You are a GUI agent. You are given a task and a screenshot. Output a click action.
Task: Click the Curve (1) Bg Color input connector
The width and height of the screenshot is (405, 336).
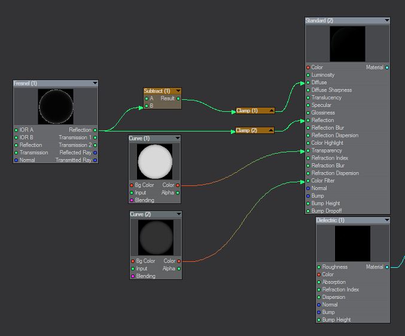[x=132, y=185]
